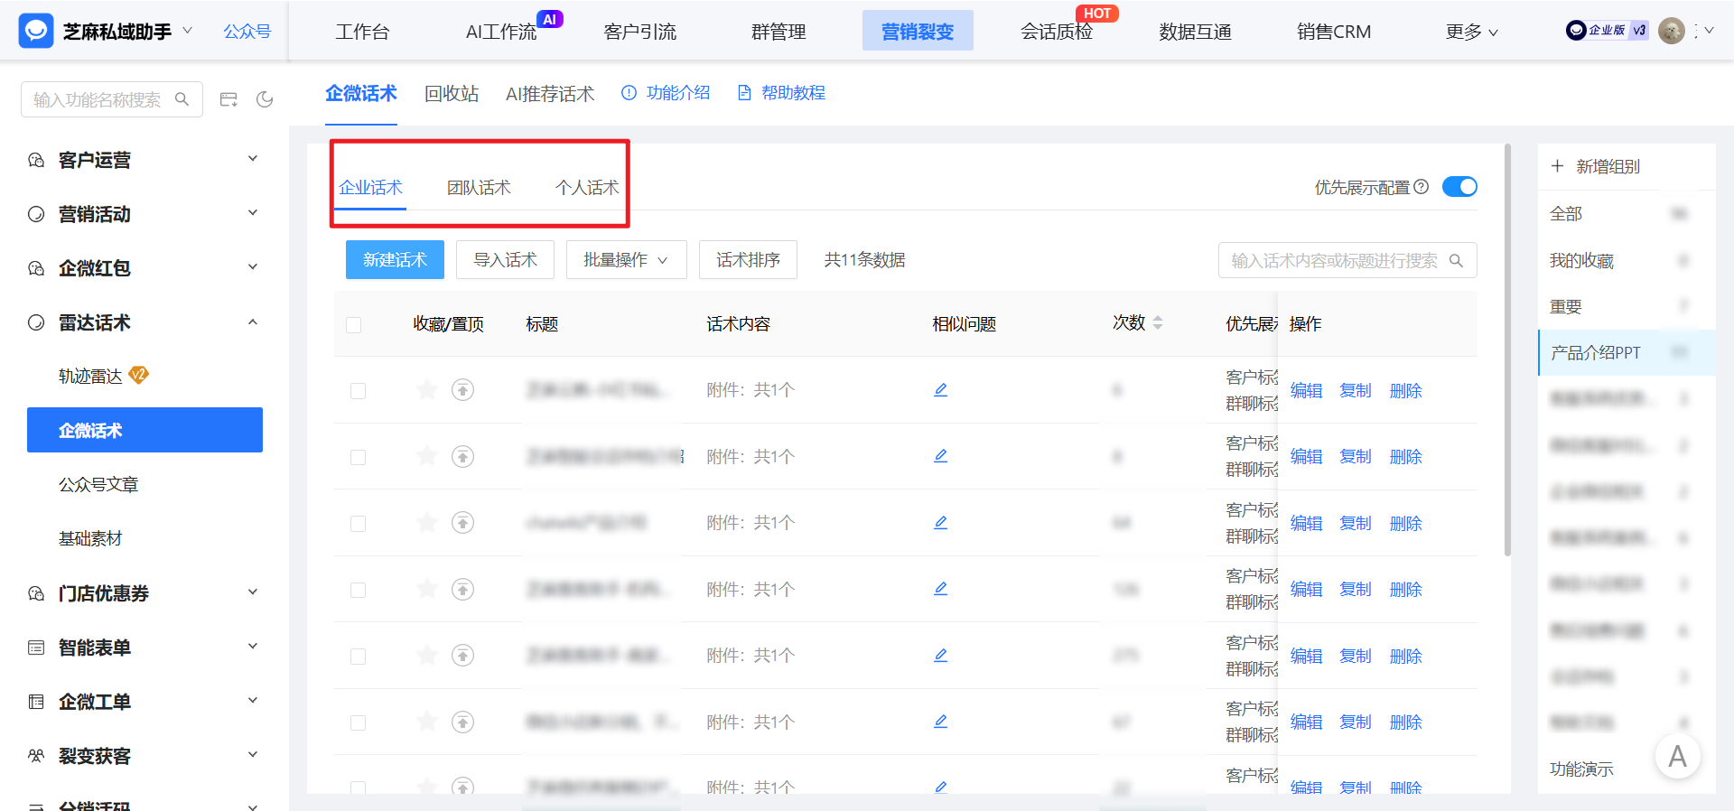Click the 次数 column sort icon
The height and width of the screenshot is (811, 1734).
pos(1158,322)
